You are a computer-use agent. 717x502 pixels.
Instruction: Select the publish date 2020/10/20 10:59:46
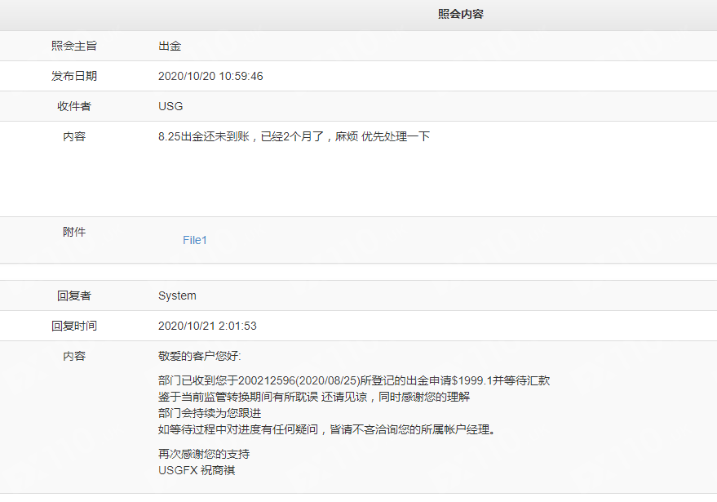210,76
